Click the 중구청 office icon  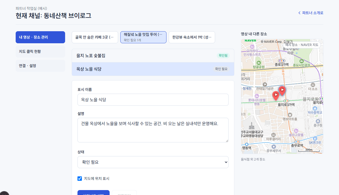pyautogui.click(x=318, y=121)
